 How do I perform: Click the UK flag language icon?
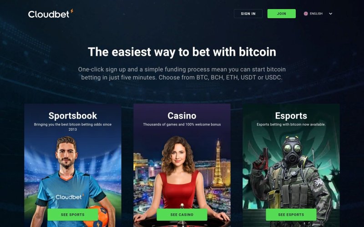pos(306,14)
